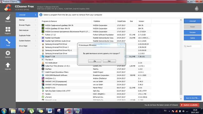Open uTorrent from the taskbar

pyautogui.click(x=32, y=111)
